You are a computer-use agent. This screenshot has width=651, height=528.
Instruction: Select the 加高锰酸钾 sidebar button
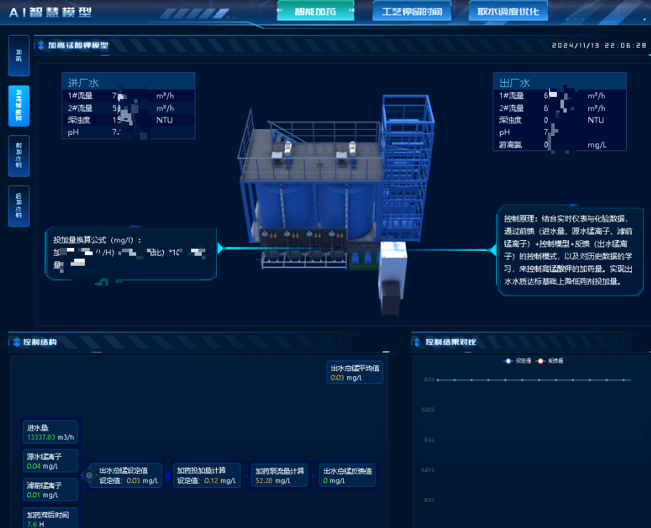coord(19,105)
